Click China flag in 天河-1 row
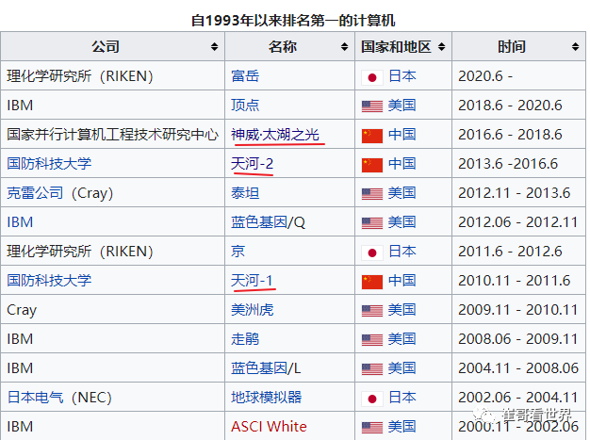The width and height of the screenshot is (590, 440). click(x=372, y=282)
